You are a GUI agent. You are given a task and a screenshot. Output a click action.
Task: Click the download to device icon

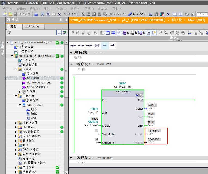coord(88,14)
